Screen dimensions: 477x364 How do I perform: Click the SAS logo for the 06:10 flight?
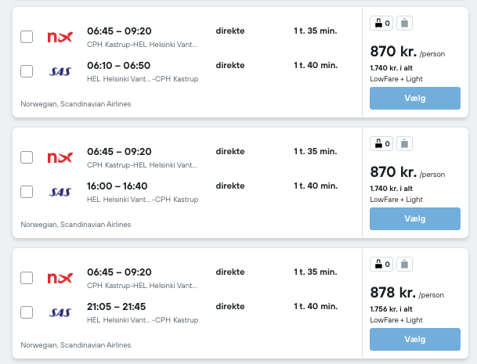pos(60,71)
